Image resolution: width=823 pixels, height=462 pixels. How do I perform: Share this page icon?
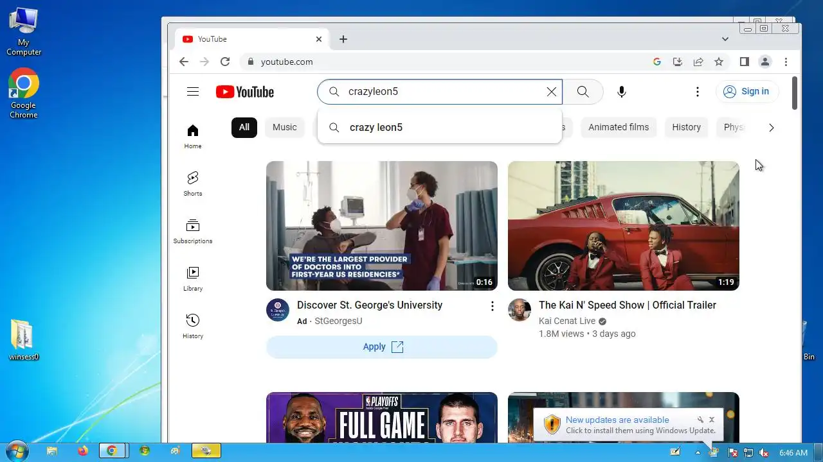click(698, 62)
